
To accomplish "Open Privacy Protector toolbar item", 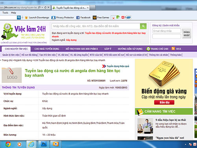I will pyautogui.click(x=63, y=17).
